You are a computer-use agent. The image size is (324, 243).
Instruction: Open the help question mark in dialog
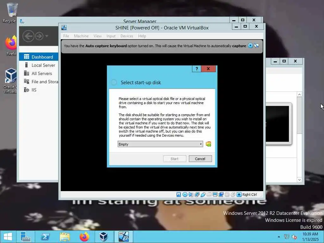[x=197, y=69]
